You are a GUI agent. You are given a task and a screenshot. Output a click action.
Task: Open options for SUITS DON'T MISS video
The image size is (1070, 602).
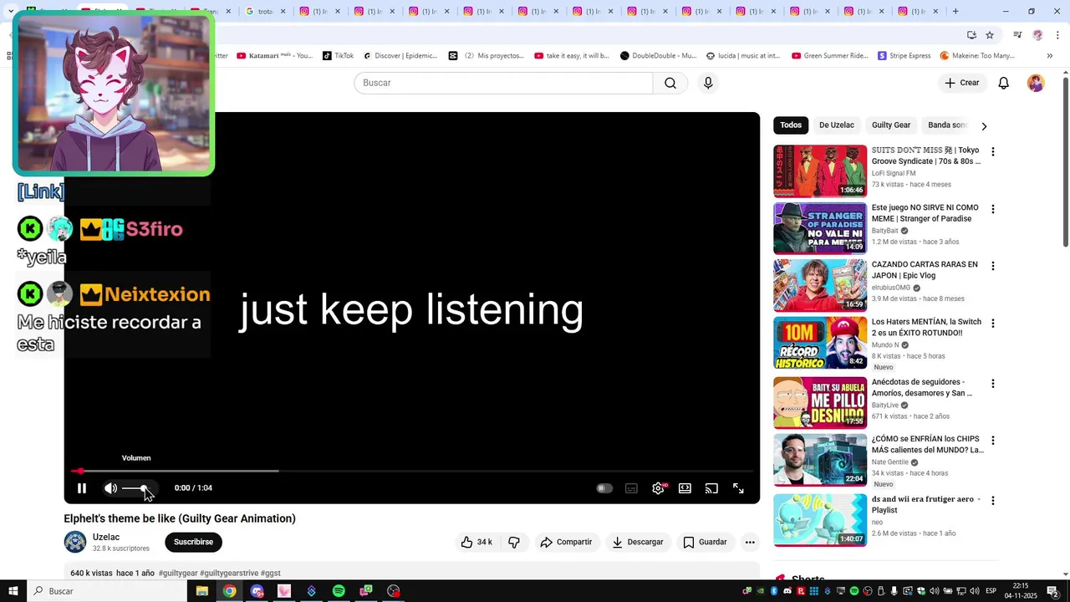pos(993,152)
